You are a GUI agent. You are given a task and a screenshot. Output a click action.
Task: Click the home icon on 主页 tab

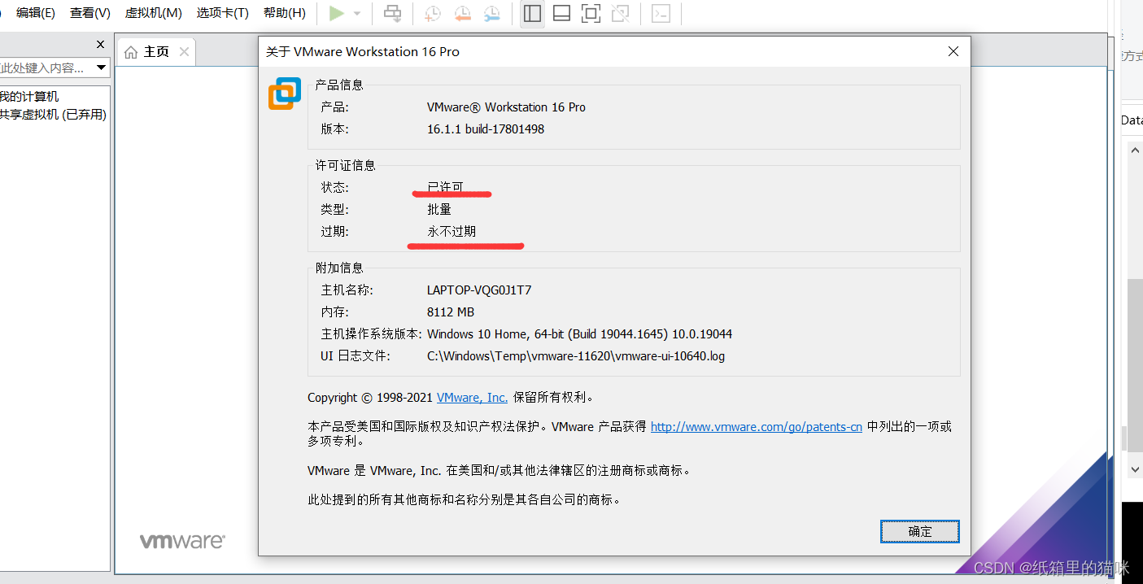tap(131, 52)
